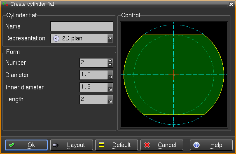236x154 pixels.
Task: Click the Diameter value field
Action: [x=93, y=75]
